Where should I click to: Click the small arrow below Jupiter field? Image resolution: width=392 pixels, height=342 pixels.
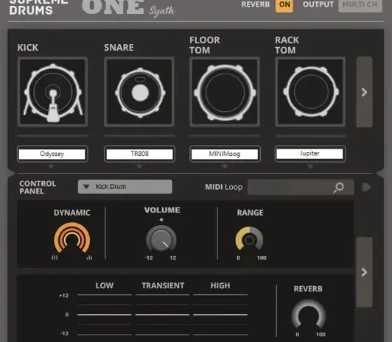click(x=310, y=166)
